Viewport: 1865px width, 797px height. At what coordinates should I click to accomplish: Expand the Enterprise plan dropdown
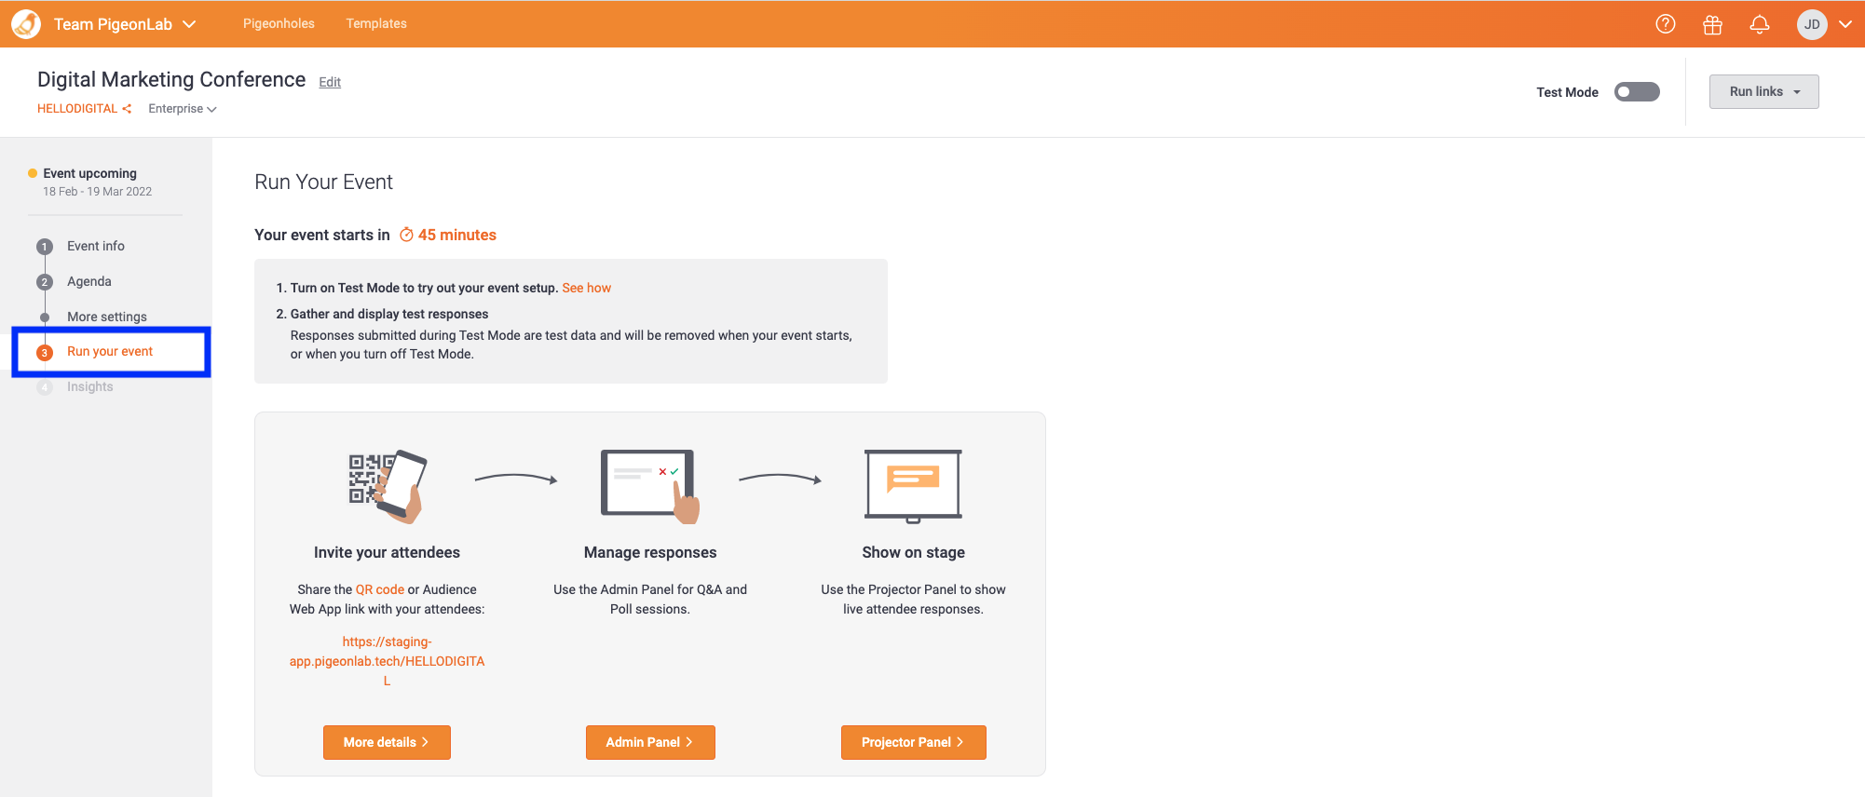(183, 109)
